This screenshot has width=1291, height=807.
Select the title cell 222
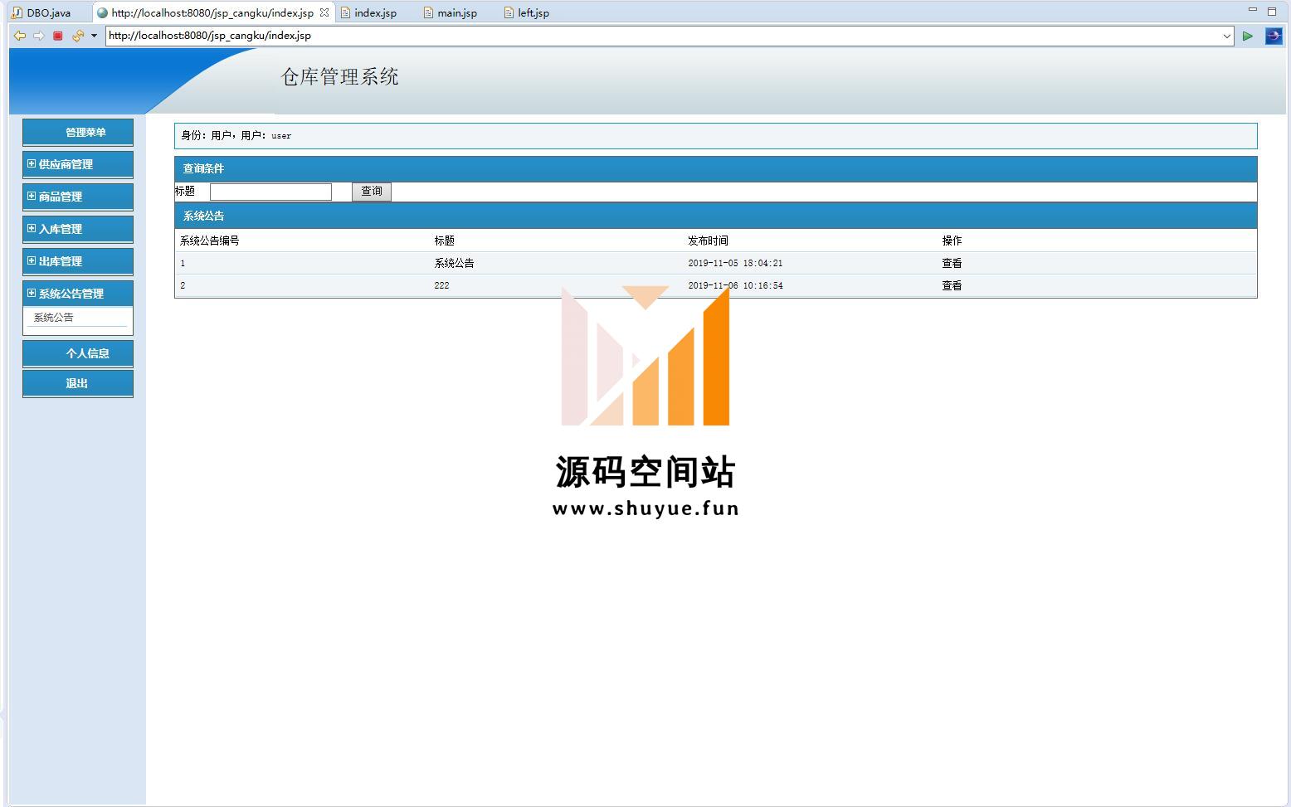441,285
